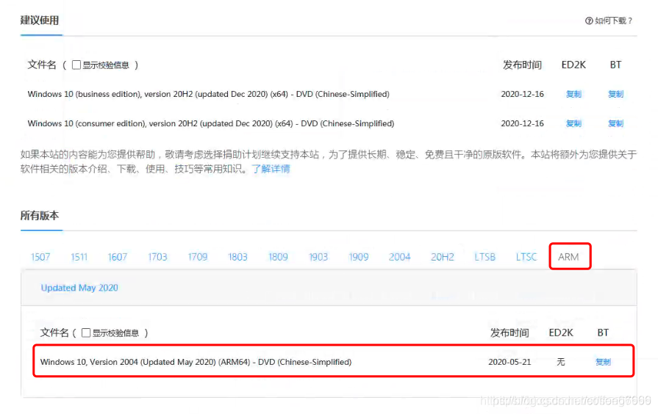
Task: Switch to the 1511 version tab
Action: [79, 257]
